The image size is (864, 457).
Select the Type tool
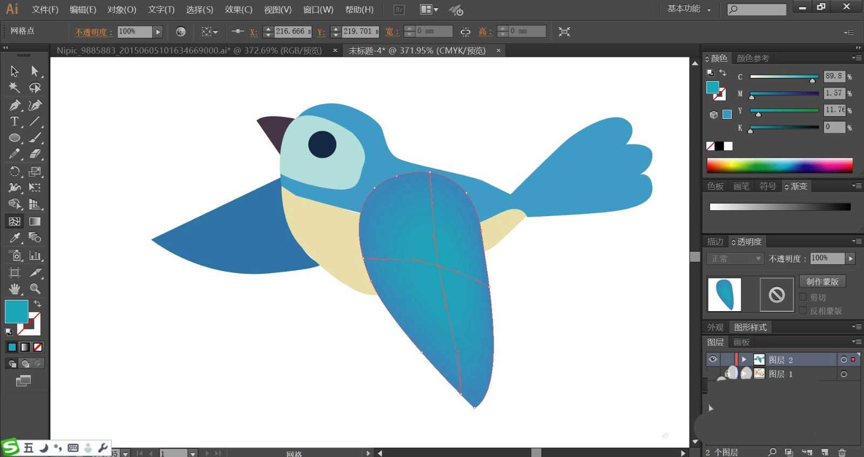[15, 122]
